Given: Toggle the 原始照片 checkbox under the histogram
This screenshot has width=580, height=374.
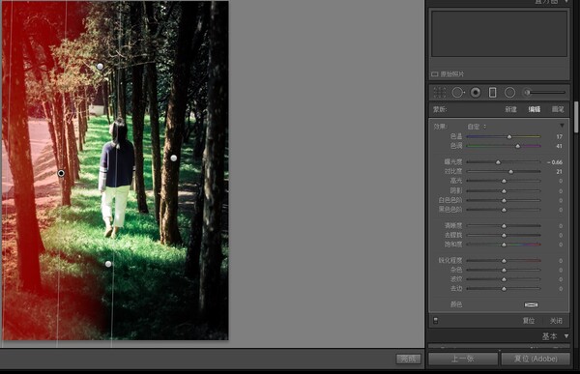Looking at the screenshot, I should click(x=435, y=74).
